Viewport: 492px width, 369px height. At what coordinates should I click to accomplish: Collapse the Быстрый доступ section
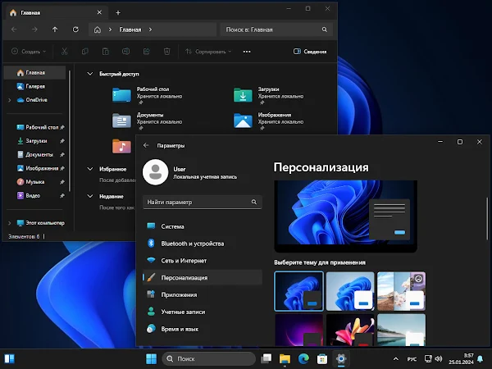90,74
